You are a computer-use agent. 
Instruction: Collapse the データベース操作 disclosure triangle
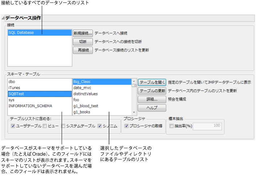tap(3, 18)
